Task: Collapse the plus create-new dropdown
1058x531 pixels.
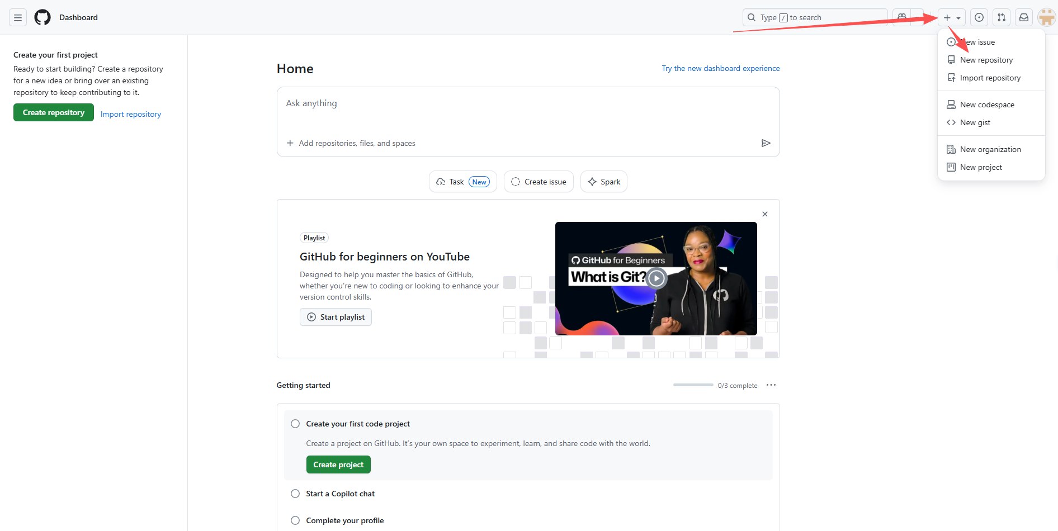Action: (x=951, y=18)
